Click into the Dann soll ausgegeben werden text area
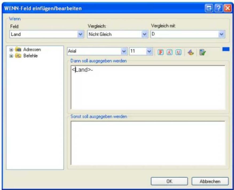Viewport: 234px width, 190px height. click(x=148, y=87)
